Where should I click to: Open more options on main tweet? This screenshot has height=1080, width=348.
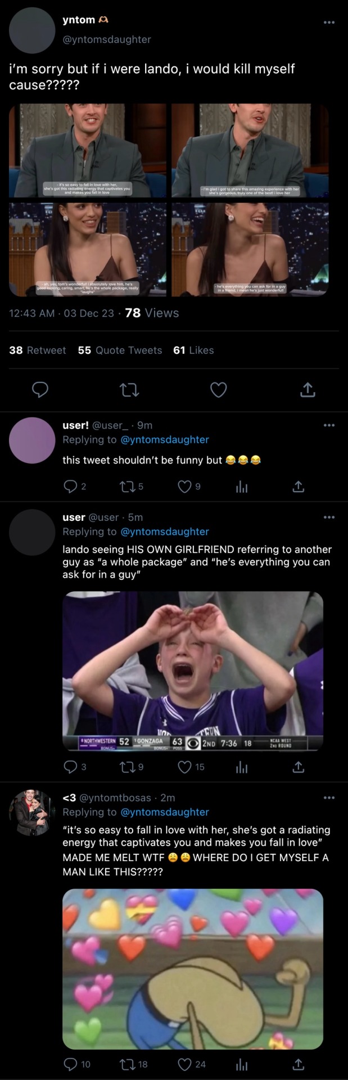pos(329,22)
